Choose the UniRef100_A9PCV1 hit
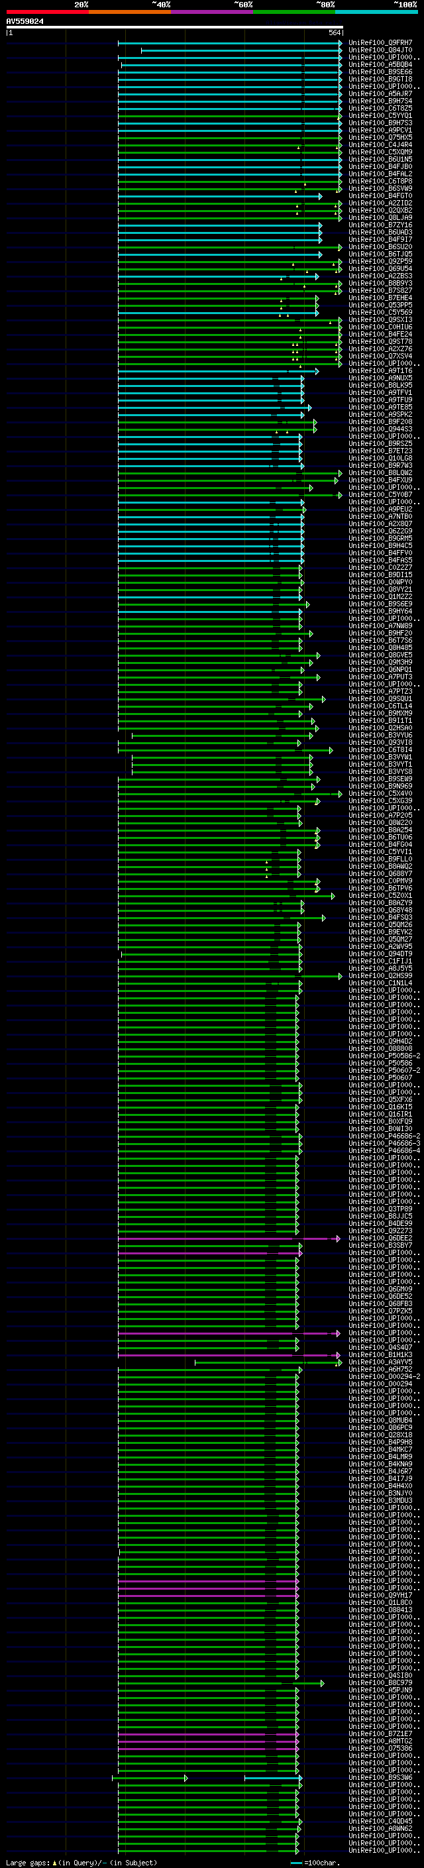Viewport: 424px width, 1868px height. 380,131
